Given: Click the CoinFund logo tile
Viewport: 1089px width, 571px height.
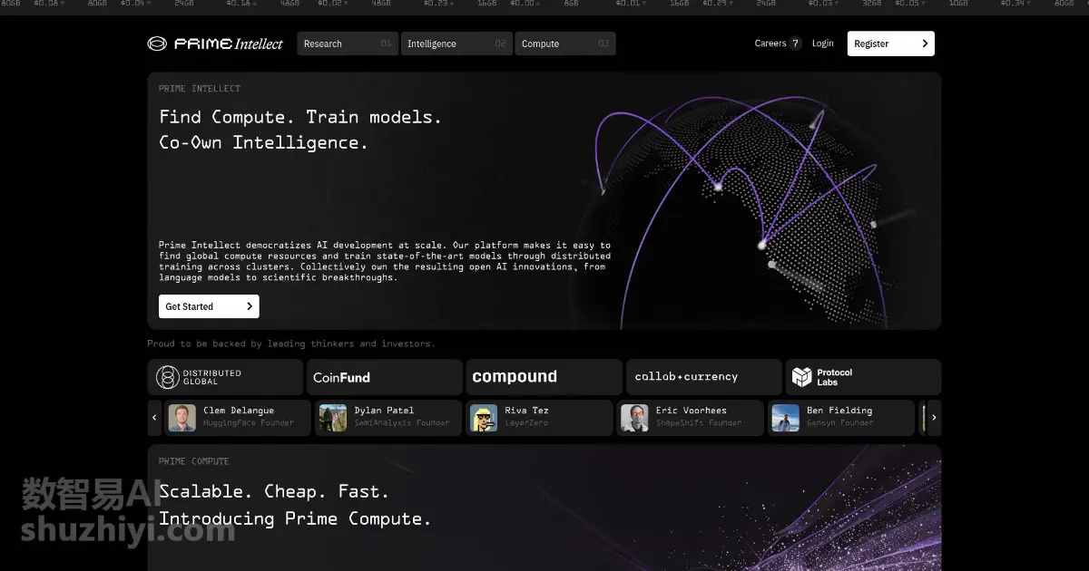Looking at the screenshot, I should click(x=384, y=377).
